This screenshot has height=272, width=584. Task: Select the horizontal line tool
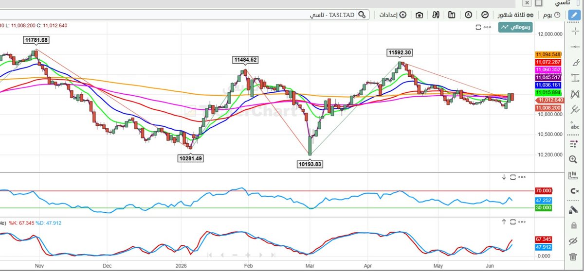click(x=575, y=46)
